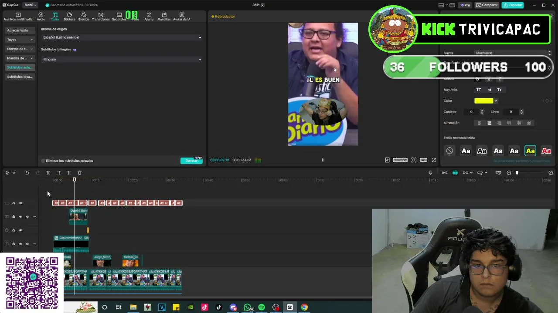558x313 pixels.
Task: Click the split clip tool
Action: click(48, 173)
